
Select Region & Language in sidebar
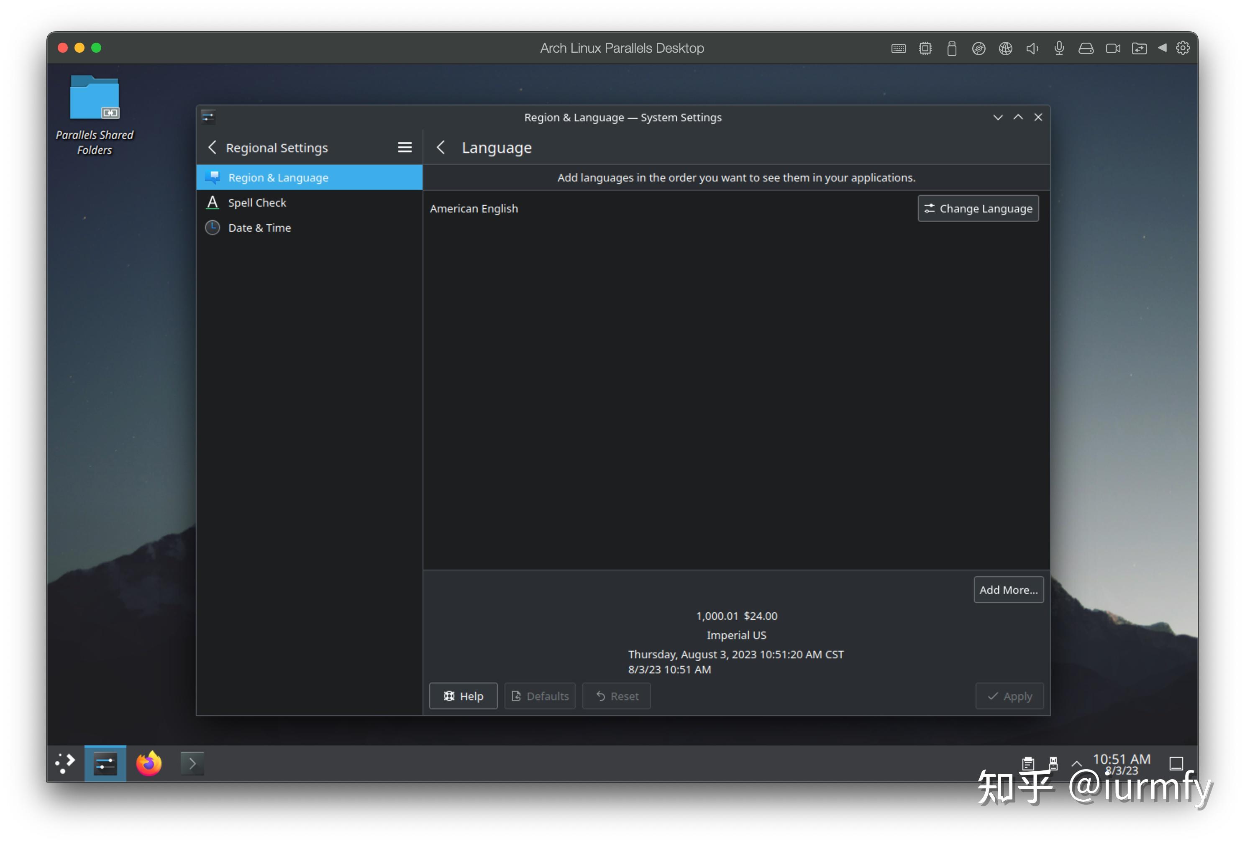pyautogui.click(x=278, y=177)
